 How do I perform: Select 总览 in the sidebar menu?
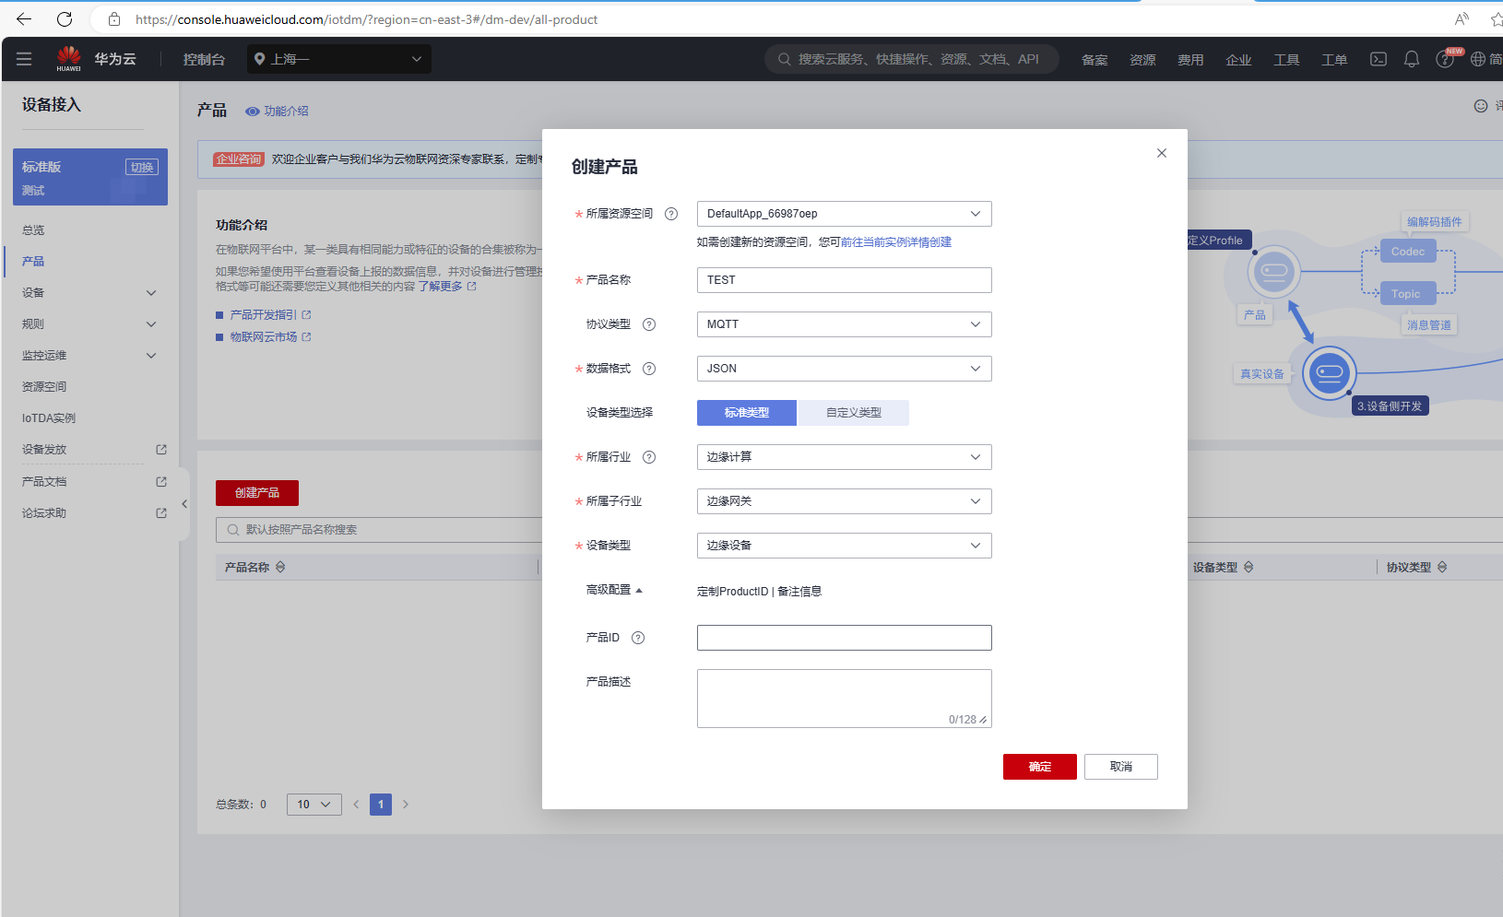coord(33,230)
